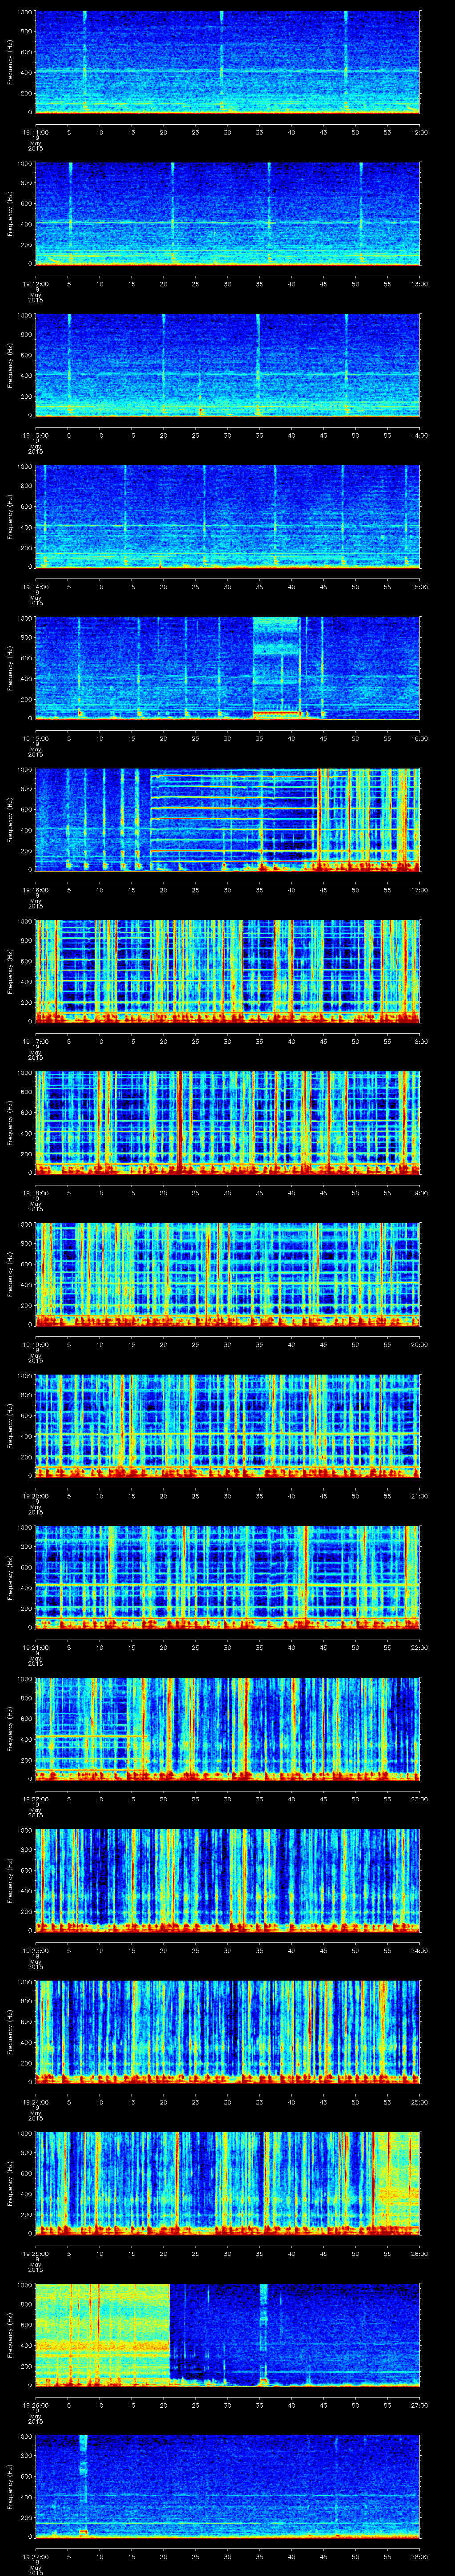This screenshot has height=2576, width=455.
Task: Click the 19:25:00 start time label
Action: click(35, 2254)
